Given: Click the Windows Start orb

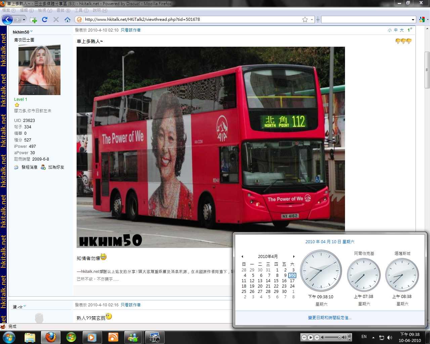Looking at the screenshot, I should pos(9,337).
